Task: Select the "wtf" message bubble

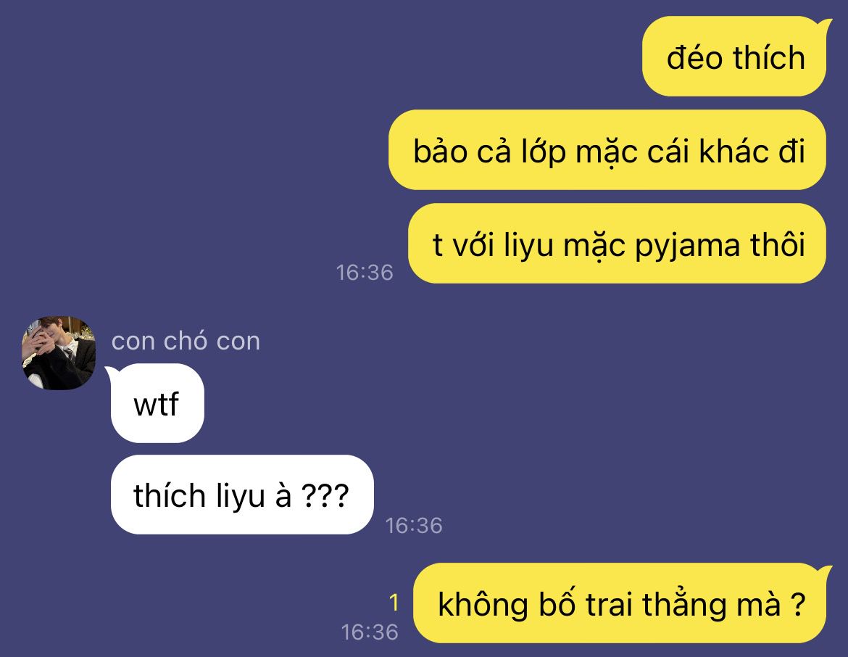Action: tap(157, 403)
